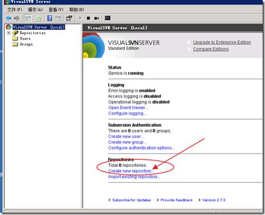The width and height of the screenshot is (265, 215).
Task: Click the Users folder icon
Action: pyautogui.click(x=15, y=38)
